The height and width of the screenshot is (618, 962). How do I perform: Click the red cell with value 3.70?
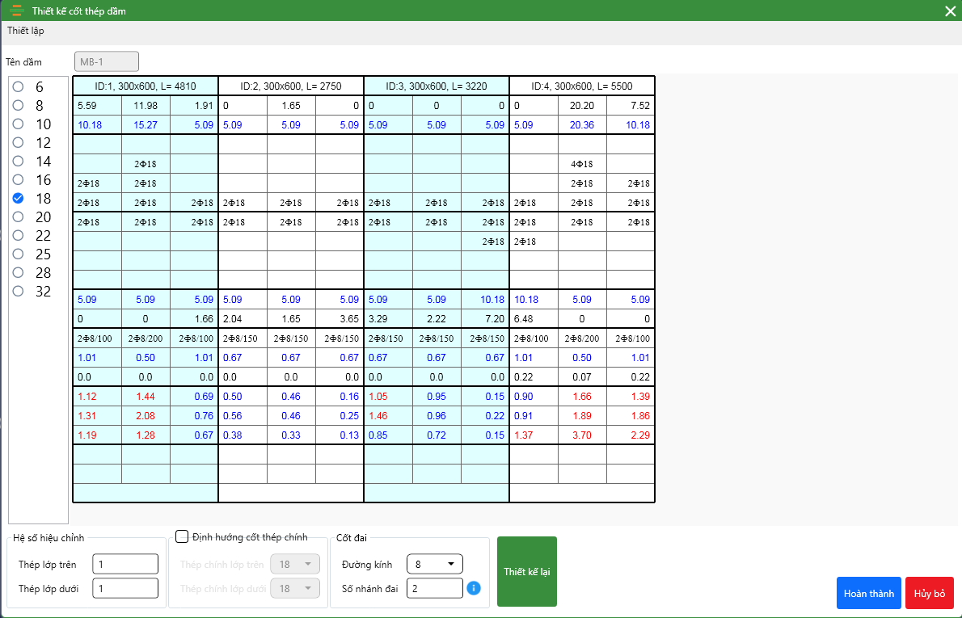(x=581, y=435)
